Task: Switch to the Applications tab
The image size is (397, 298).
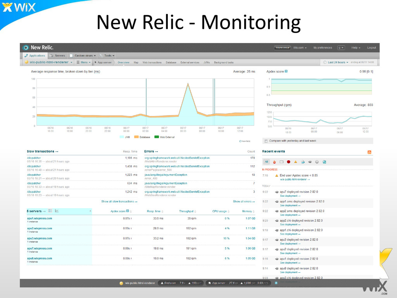Action: point(35,55)
